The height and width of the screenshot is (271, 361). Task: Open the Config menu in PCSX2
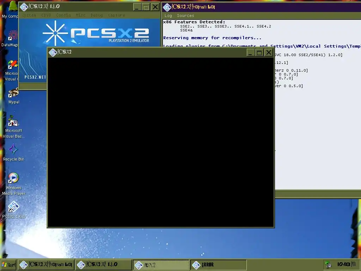(x=63, y=15)
